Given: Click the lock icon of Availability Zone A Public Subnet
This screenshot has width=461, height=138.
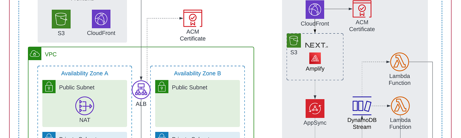Looking at the screenshot, I should tap(49, 87).
